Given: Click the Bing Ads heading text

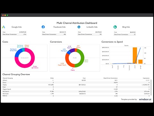Looking at the screenshot, I should click(x=126, y=27).
